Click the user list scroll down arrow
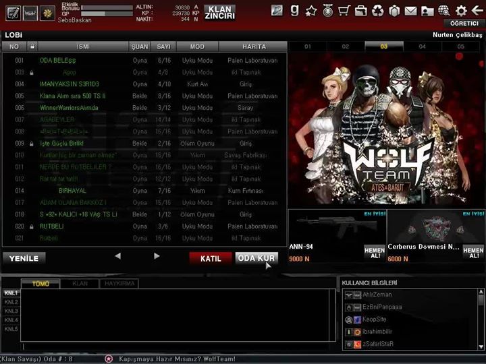486x364 pixels. [481, 347]
